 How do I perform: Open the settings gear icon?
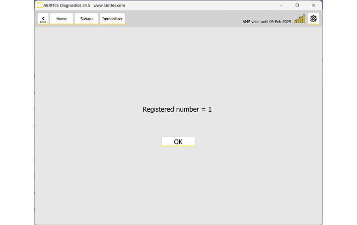click(313, 19)
